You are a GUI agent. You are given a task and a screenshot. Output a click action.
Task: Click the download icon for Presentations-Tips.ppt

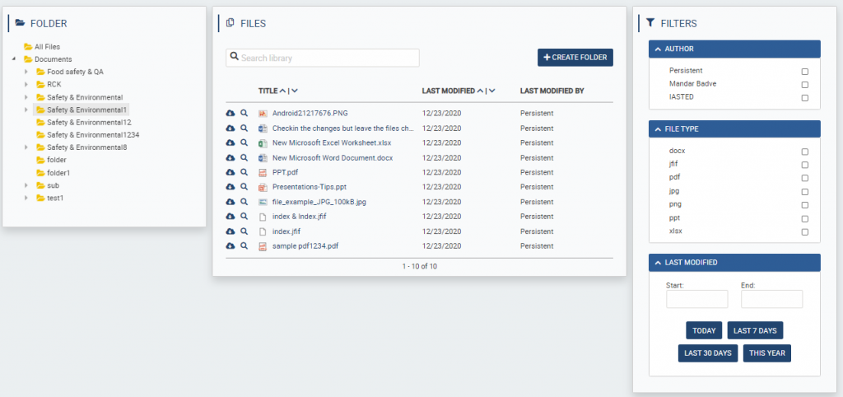point(231,187)
